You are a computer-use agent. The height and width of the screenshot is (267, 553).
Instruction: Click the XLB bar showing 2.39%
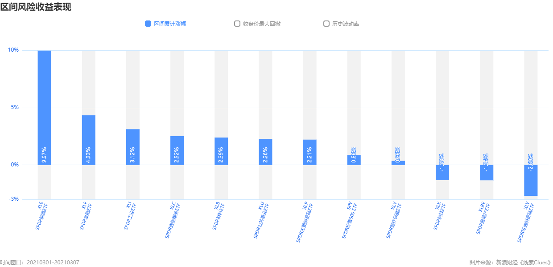pyautogui.click(x=221, y=151)
